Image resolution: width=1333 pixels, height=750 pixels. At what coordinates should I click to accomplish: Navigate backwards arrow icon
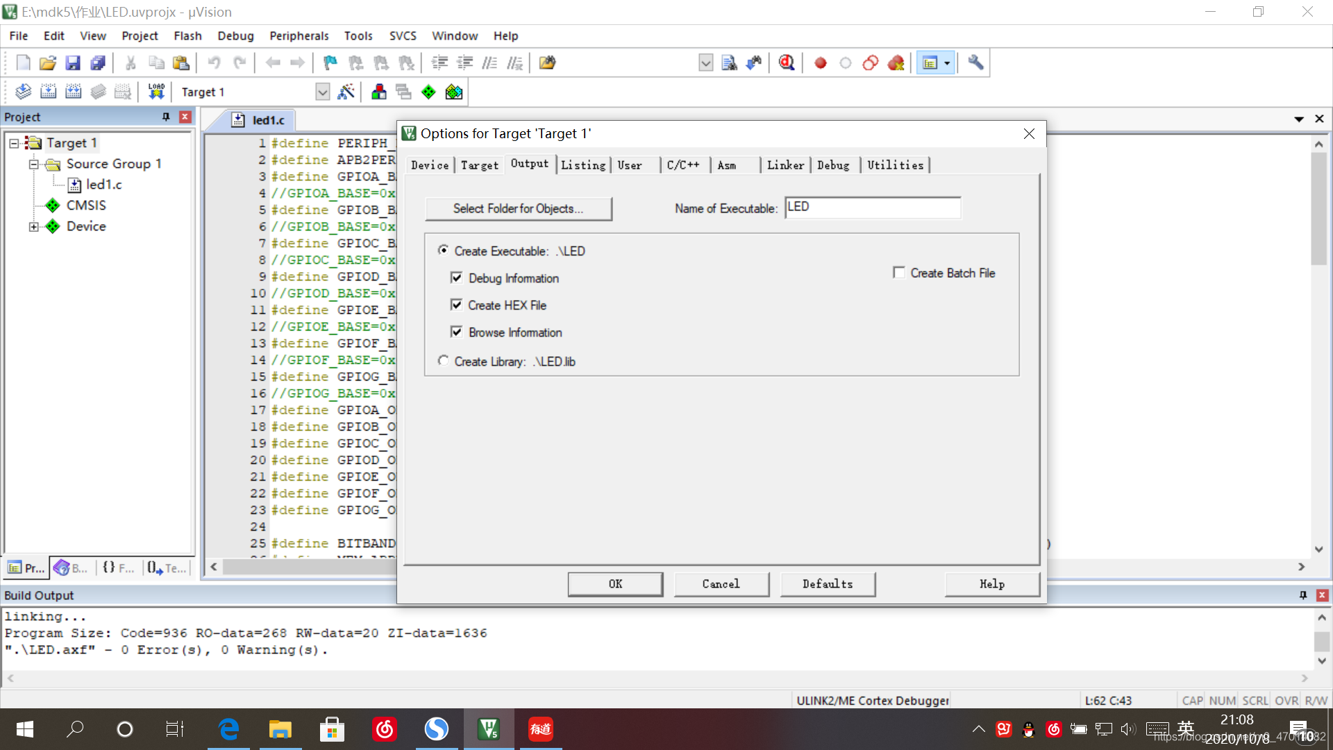[273, 63]
